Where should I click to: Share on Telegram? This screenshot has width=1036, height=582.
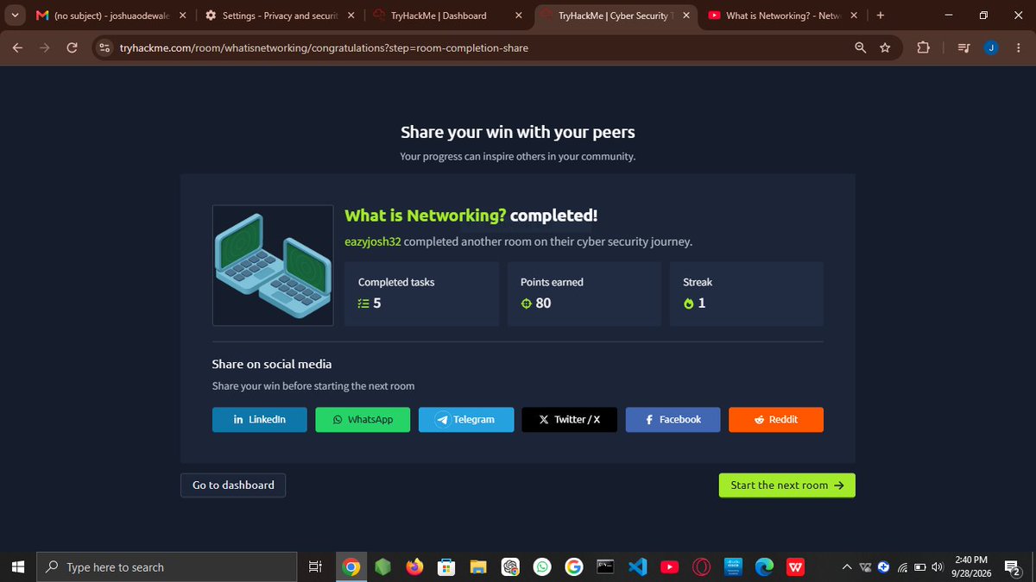(466, 420)
